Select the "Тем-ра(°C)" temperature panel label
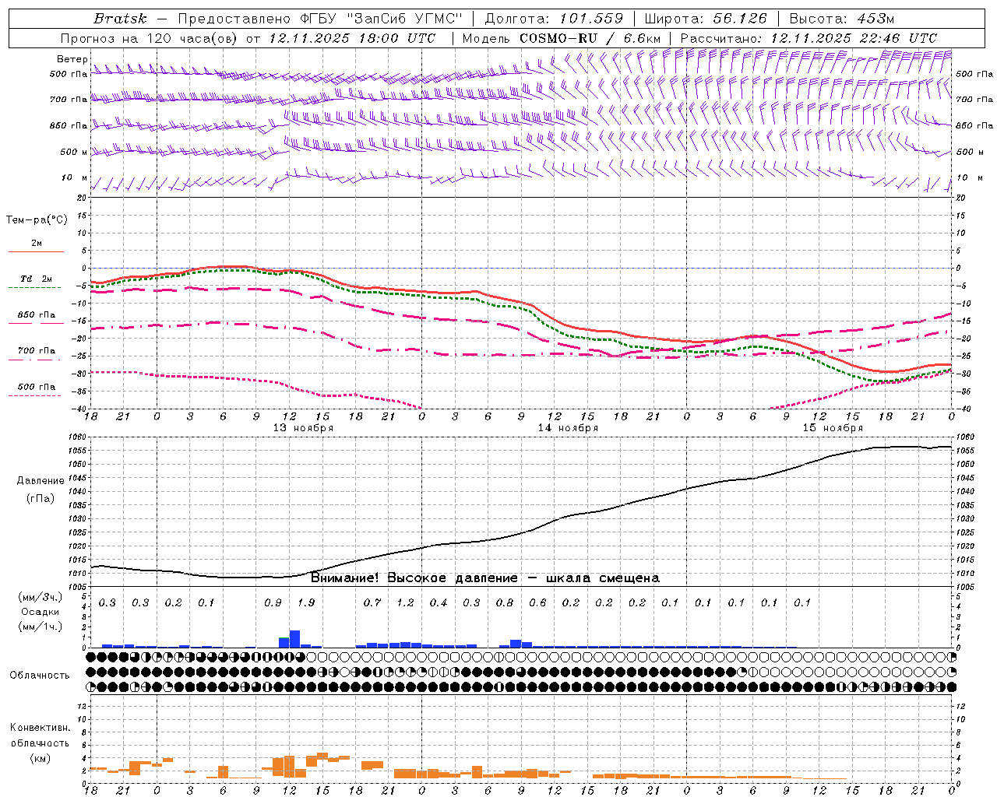This screenshot has width=997, height=797. click(37, 220)
